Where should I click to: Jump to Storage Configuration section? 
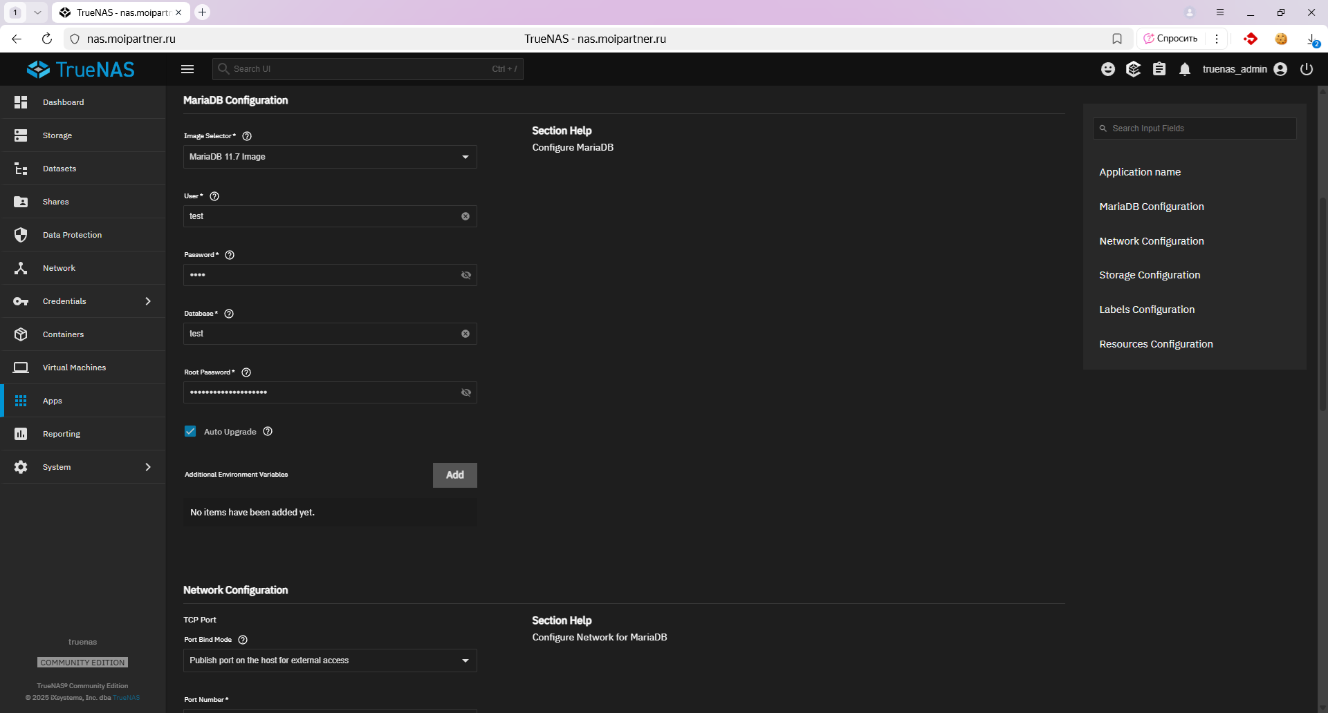1150,275
